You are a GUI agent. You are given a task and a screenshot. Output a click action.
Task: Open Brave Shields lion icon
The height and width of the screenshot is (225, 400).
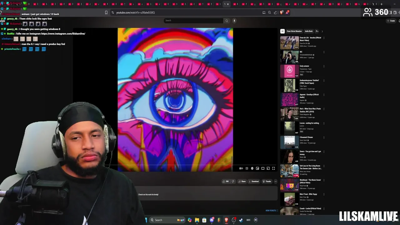pyautogui.click(x=282, y=12)
